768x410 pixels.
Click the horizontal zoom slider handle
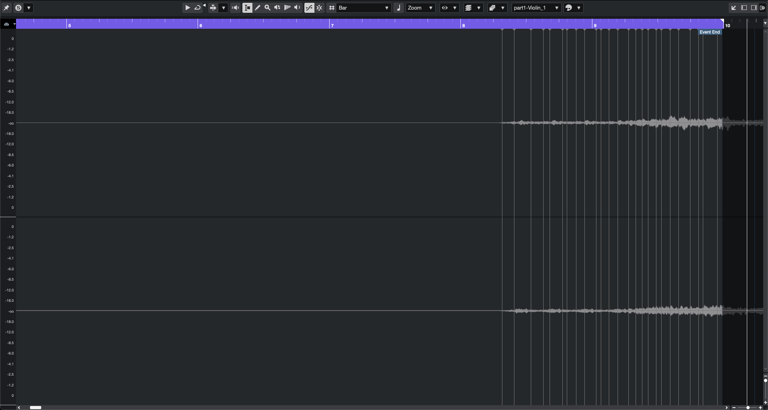pos(748,408)
